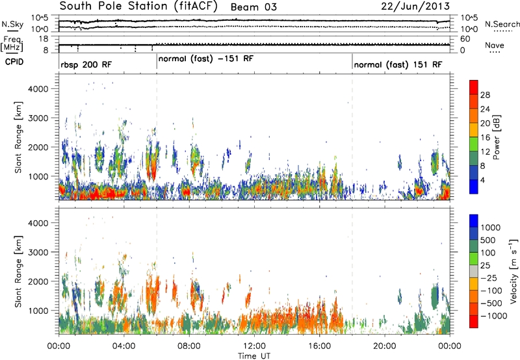Click the 'CPID' row label
520x360 pixels.
14,62
